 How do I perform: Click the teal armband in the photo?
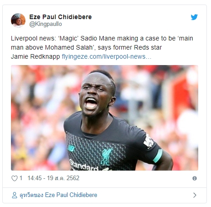pyautogui.click(x=158, y=156)
